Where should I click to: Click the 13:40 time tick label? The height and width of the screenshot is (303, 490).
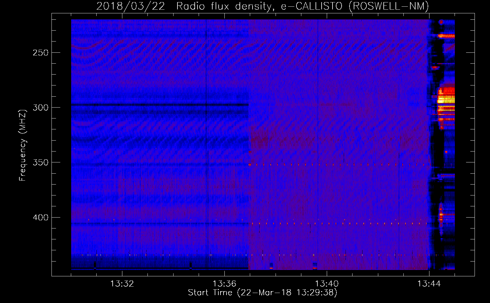tap(327, 284)
